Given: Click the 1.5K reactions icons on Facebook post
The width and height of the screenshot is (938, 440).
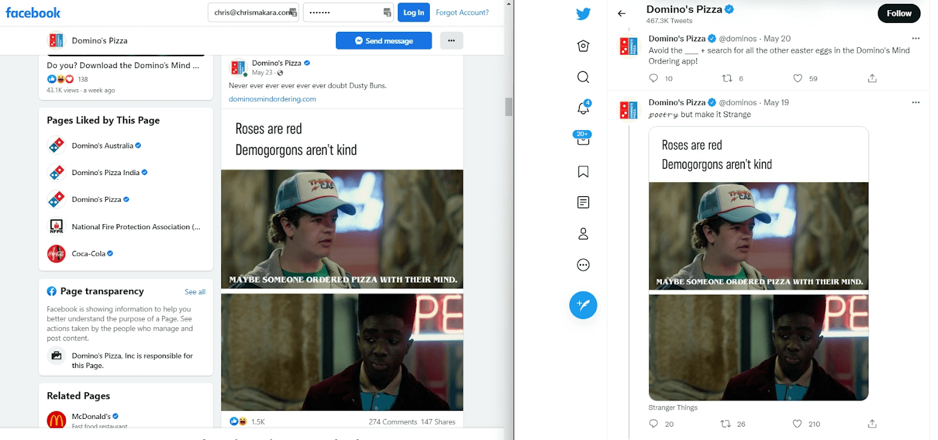Looking at the screenshot, I should 239,422.
